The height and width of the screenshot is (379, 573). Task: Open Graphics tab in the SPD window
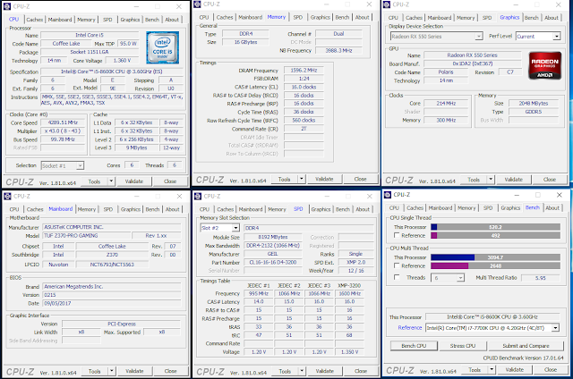coord(321,209)
